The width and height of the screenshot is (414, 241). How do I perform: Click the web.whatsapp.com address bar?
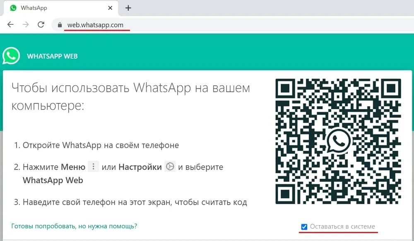pyautogui.click(x=232, y=25)
